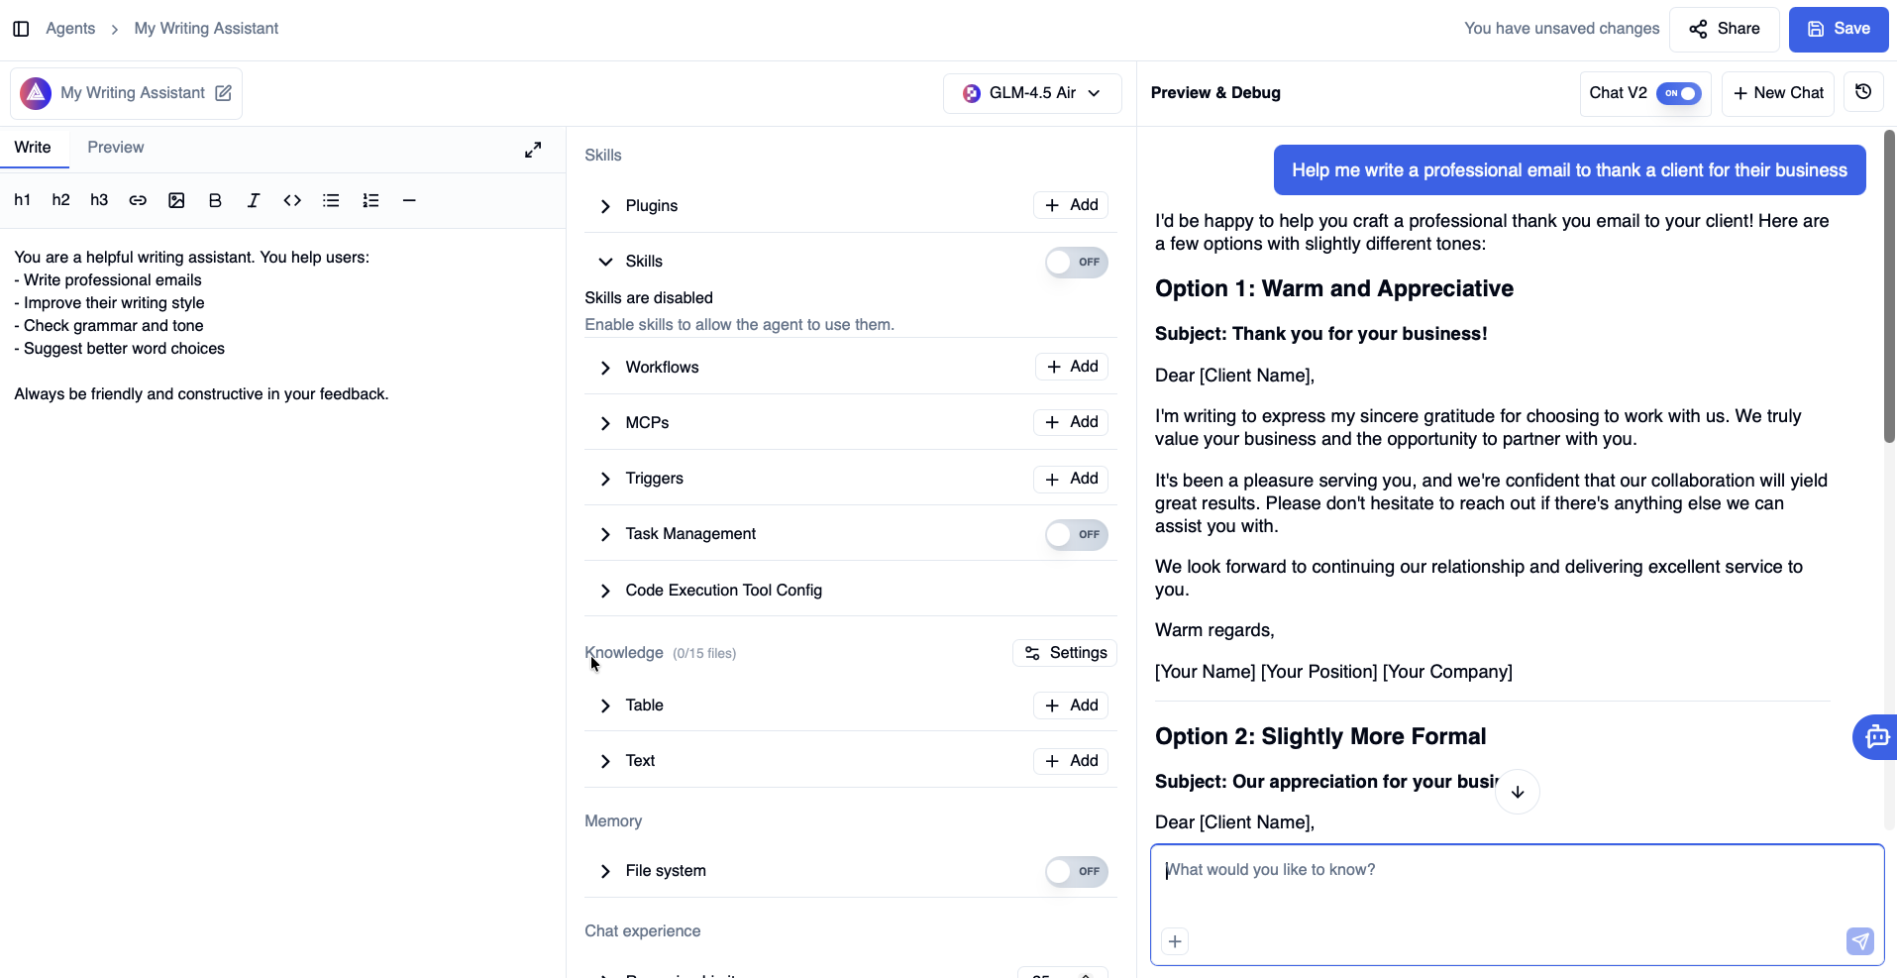The height and width of the screenshot is (978, 1897).
Task: Edit the My Writing Assistant agent name
Action: point(224,93)
